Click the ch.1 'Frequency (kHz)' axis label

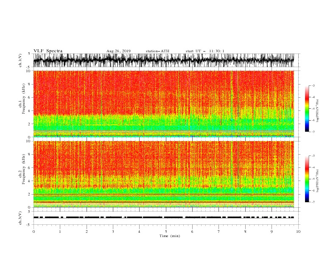[24, 99]
